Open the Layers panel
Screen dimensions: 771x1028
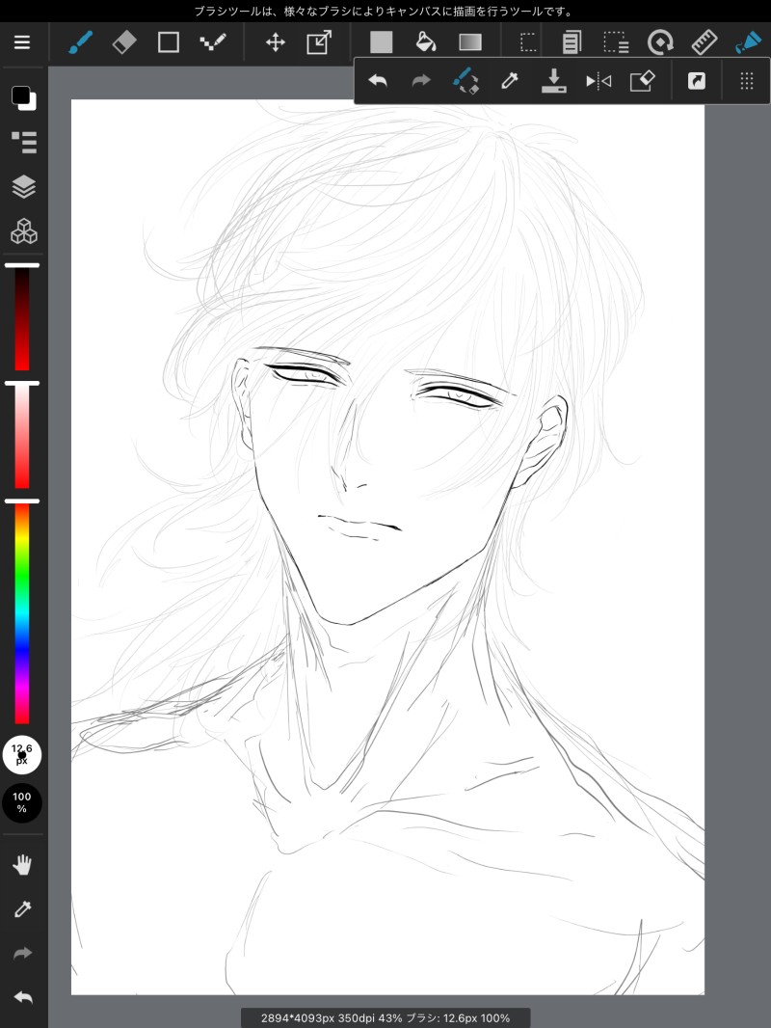click(23, 187)
